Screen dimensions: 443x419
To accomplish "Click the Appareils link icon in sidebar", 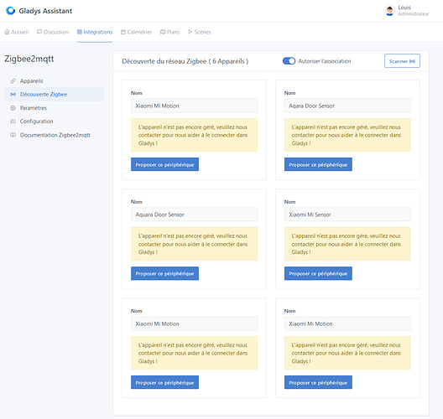I will pyautogui.click(x=13, y=81).
